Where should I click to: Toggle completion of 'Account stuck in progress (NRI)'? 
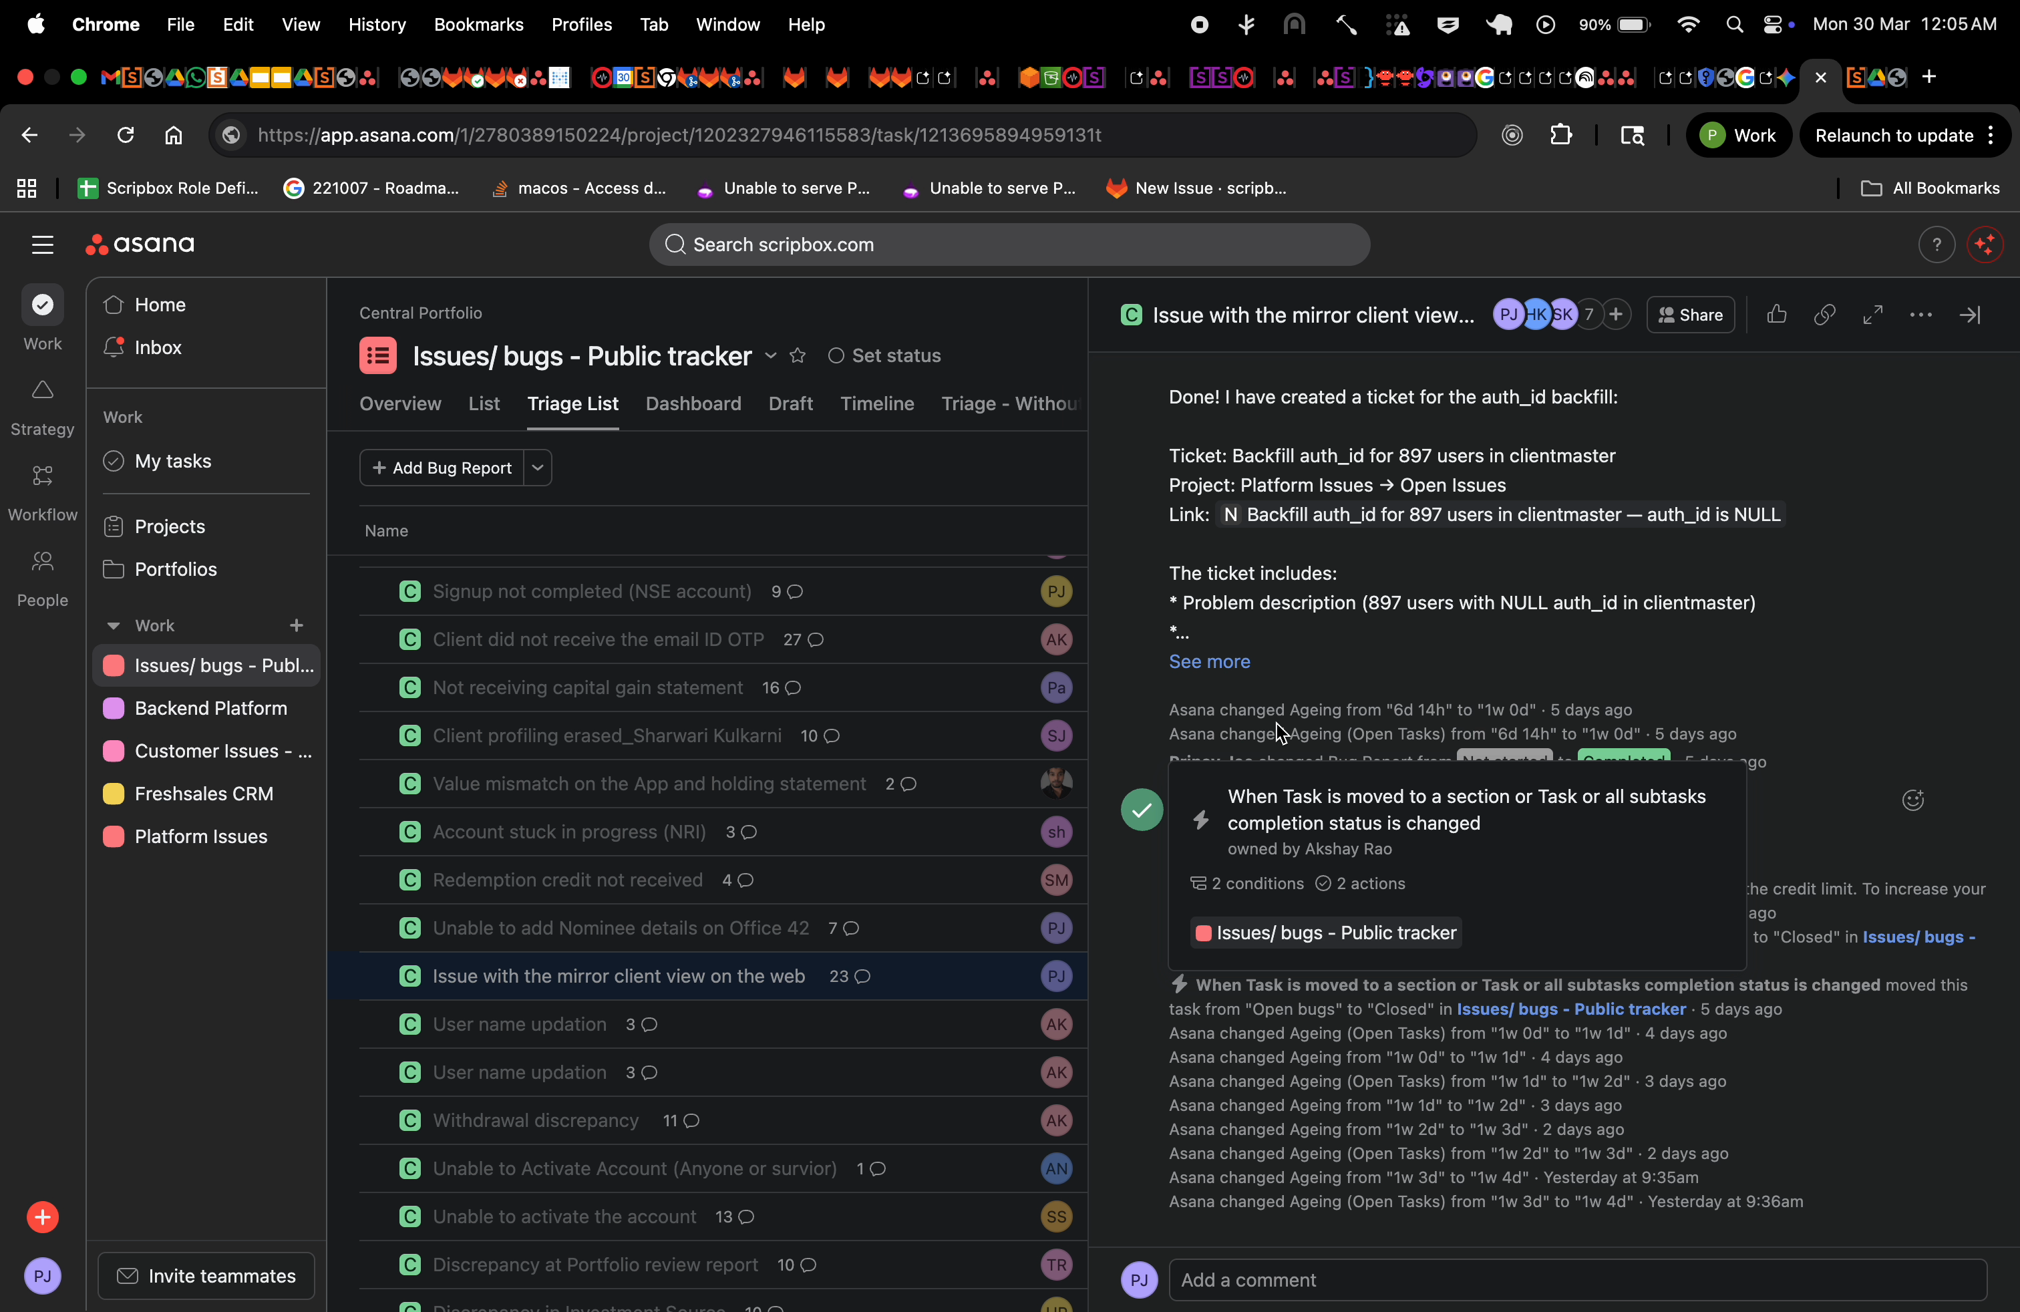point(410,832)
